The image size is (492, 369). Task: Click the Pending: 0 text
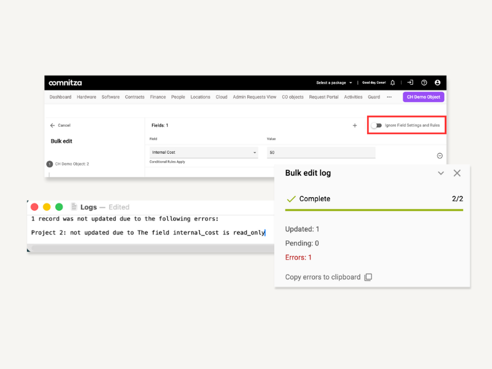[x=302, y=243]
